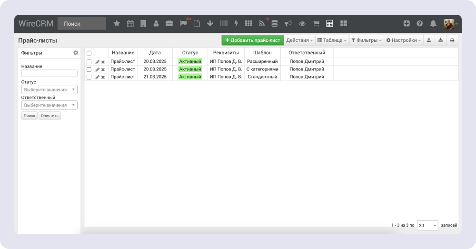Open the calculator icon
The height and width of the screenshot is (249, 476).
point(329,23)
